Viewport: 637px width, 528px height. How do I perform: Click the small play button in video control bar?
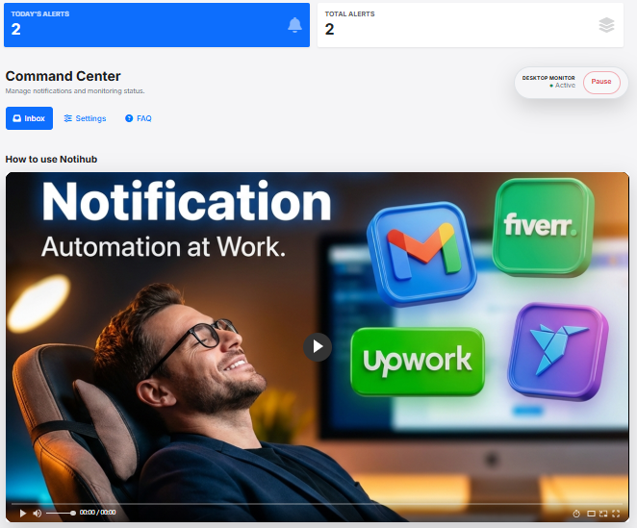pyautogui.click(x=23, y=514)
